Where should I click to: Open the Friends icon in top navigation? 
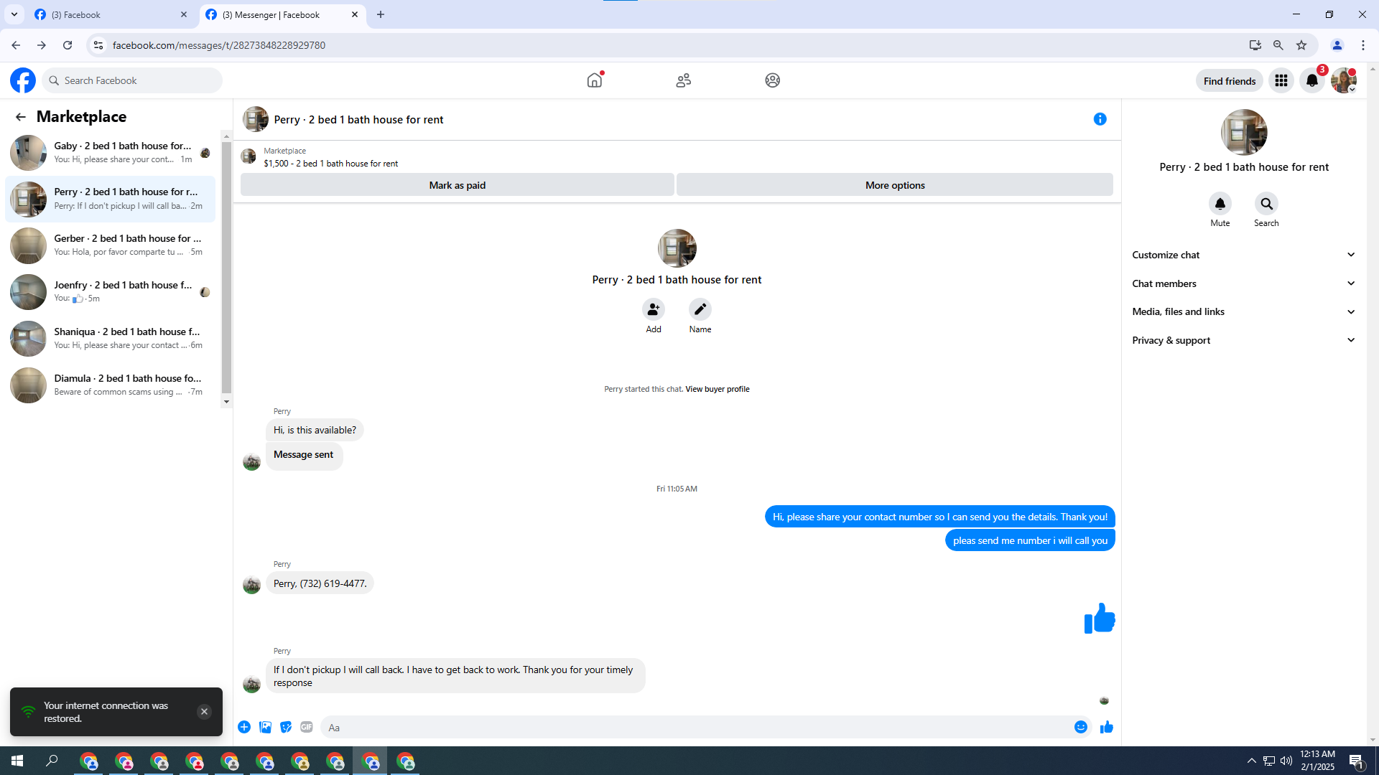684,80
